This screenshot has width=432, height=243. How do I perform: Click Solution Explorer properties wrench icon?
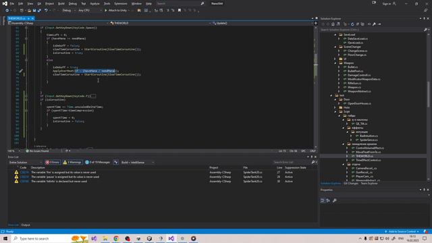(x=374, y=24)
